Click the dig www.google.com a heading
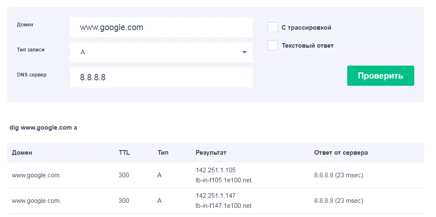 click(43, 128)
